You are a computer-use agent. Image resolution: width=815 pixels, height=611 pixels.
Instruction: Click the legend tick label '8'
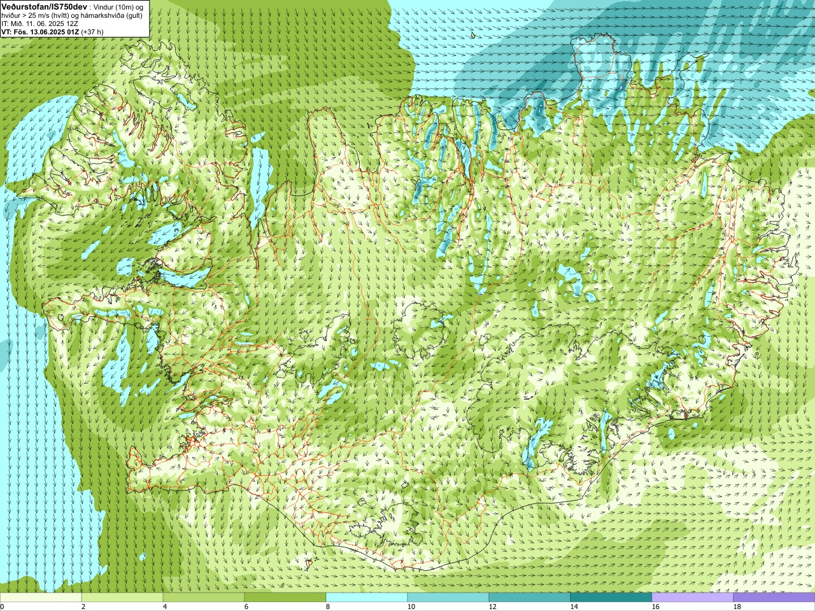pos(328,607)
